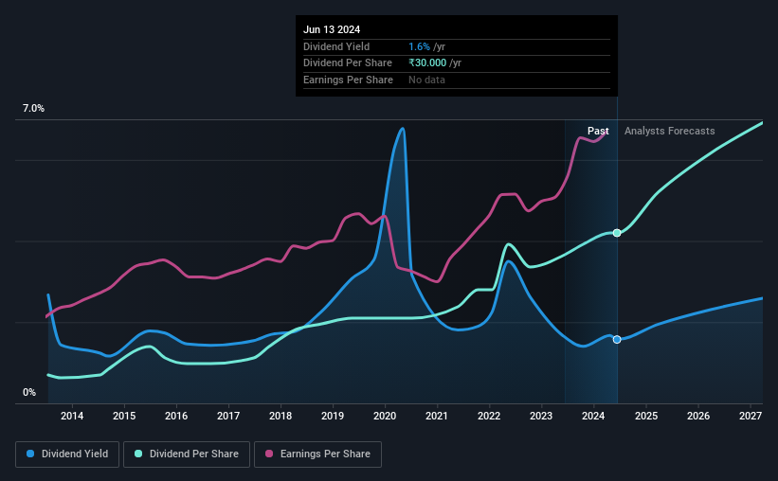Select the Analysts Forecasts section label
The height and width of the screenshot is (481, 778).
click(x=669, y=131)
